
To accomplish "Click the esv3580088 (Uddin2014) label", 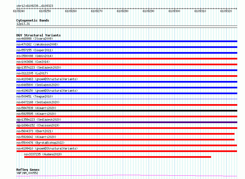I will coord(35,56).
